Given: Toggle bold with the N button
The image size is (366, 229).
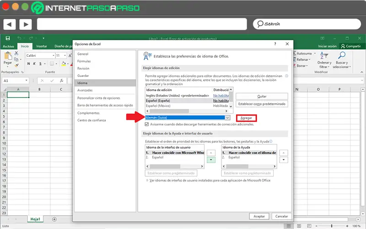Looking at the screenshot, I should pyautogui.click(x=28, y=64).
